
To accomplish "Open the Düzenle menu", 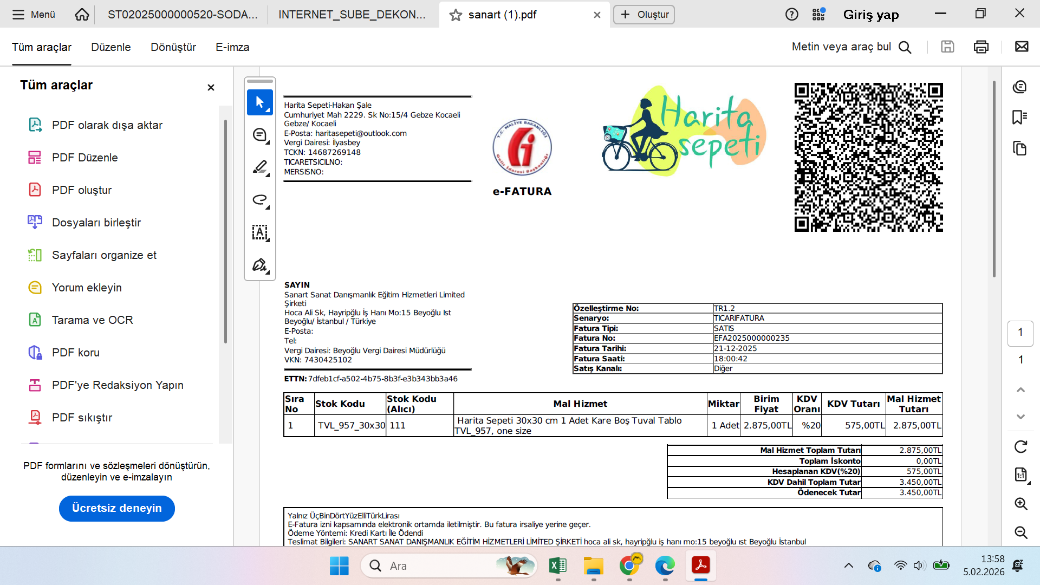I will (111, 47).
